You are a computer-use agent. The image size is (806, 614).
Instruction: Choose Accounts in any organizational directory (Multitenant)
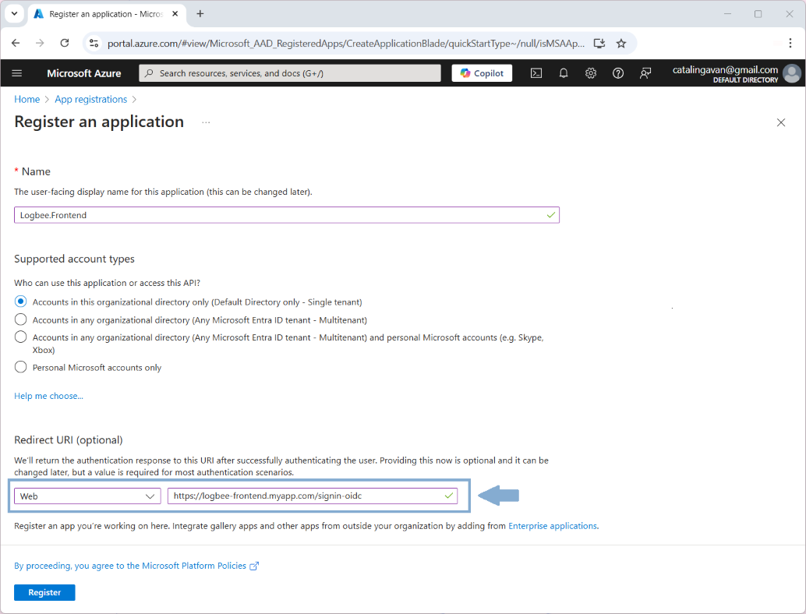click(x=20, y=319)
